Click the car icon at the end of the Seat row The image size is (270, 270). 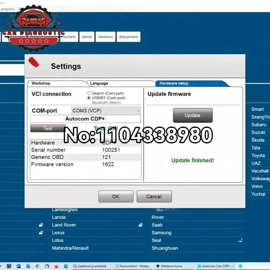click(x=240, y=240)
